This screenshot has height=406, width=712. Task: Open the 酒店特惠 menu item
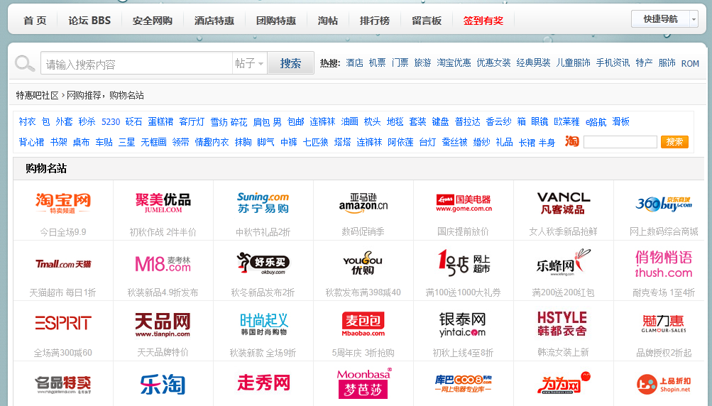(x=214, y=21)
